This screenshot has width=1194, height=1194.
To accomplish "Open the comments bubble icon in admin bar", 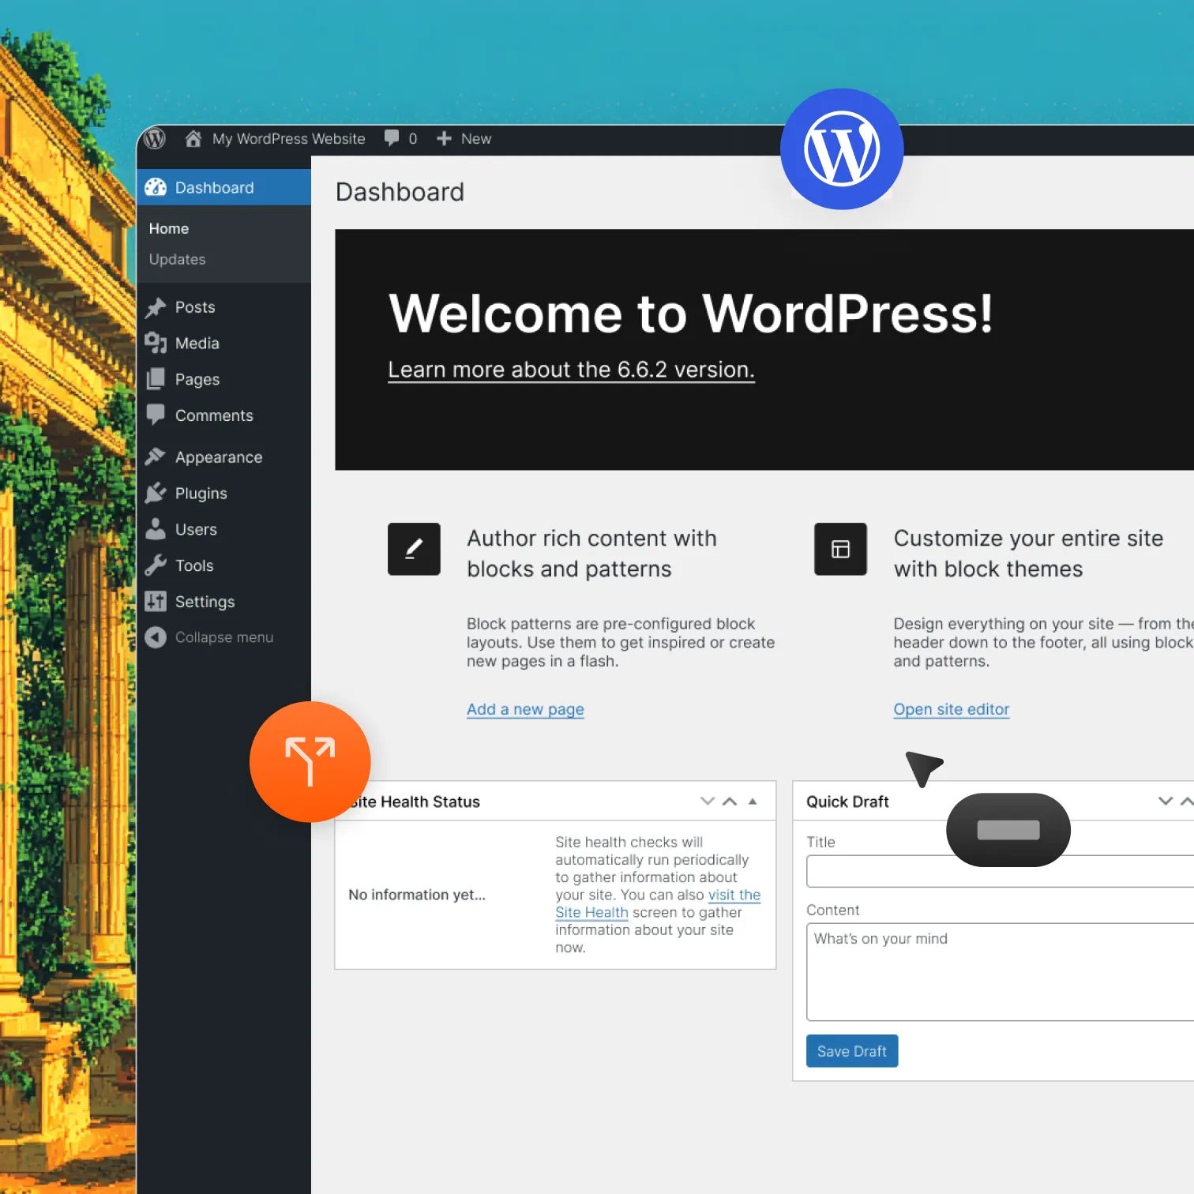I will coord(392,138).
